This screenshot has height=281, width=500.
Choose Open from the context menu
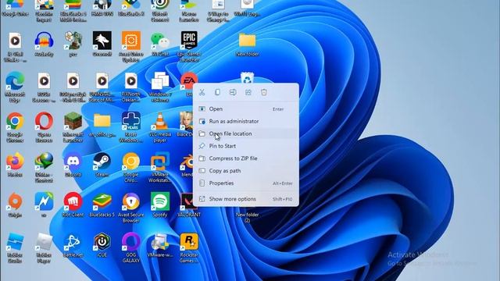pos(246,109)
